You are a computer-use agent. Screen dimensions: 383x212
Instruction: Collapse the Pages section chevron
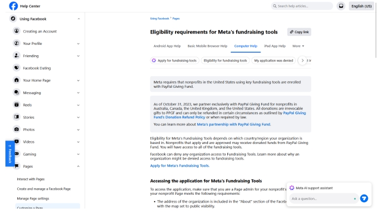pos(78,166)
